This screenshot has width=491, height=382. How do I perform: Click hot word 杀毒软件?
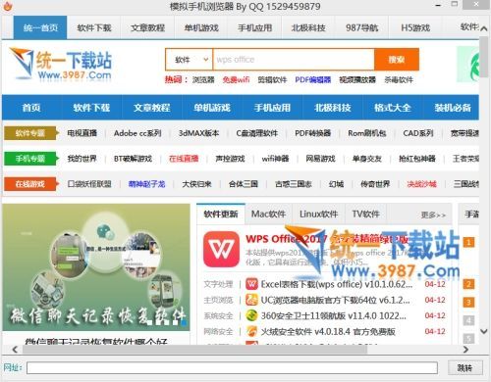click(x=399, y=79)
